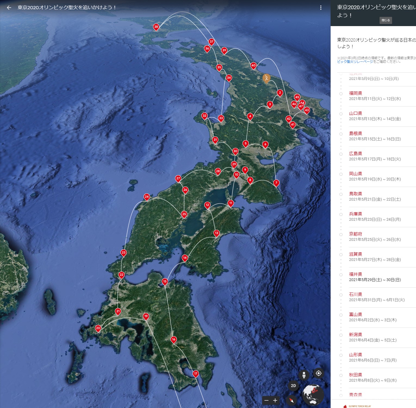
Task: Open 滋賀県 in the list
Action: pos(356,254)
